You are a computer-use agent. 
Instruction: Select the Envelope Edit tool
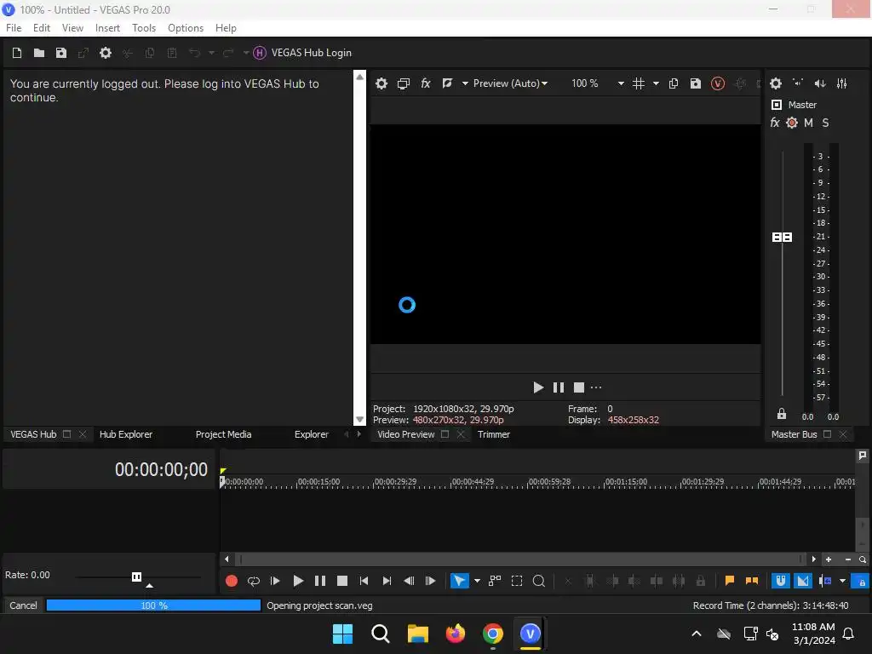[x=495, y=581]
